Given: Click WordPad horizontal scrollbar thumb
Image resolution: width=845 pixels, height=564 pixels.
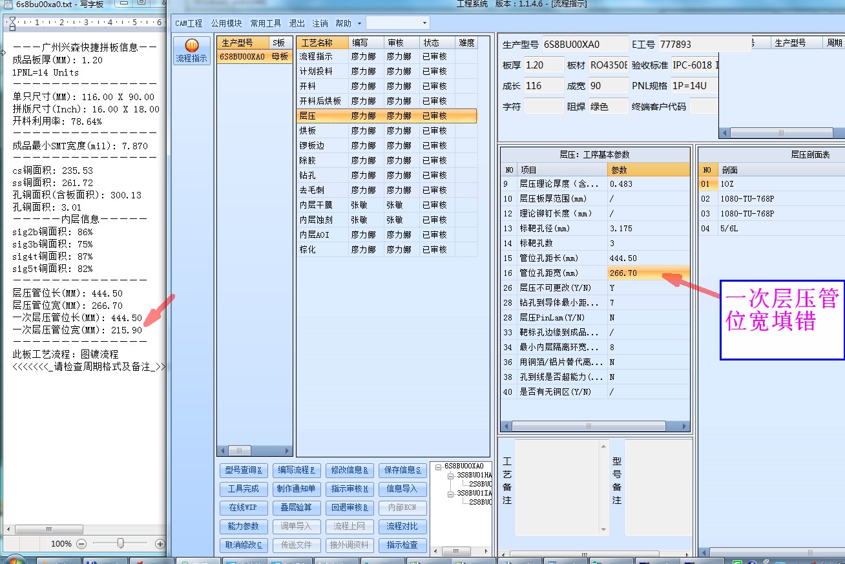Looking at the screenshot, I should tap(48, 529).
